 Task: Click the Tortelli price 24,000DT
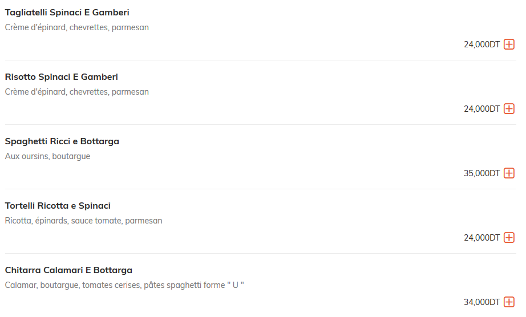[x=482, y=238]
